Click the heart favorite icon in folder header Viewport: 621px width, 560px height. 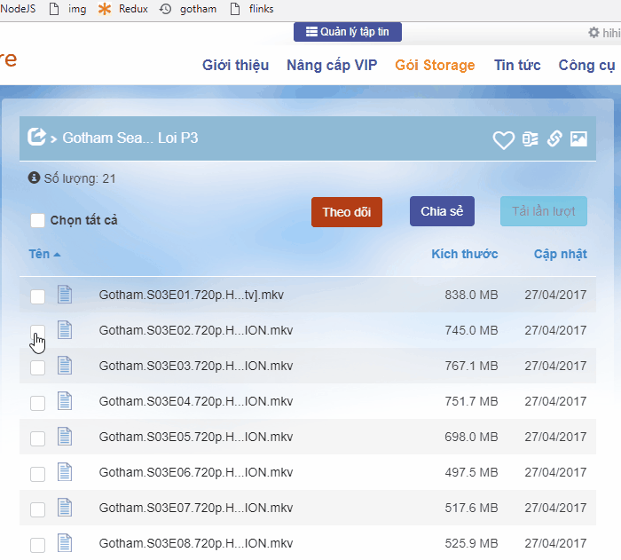503,139
